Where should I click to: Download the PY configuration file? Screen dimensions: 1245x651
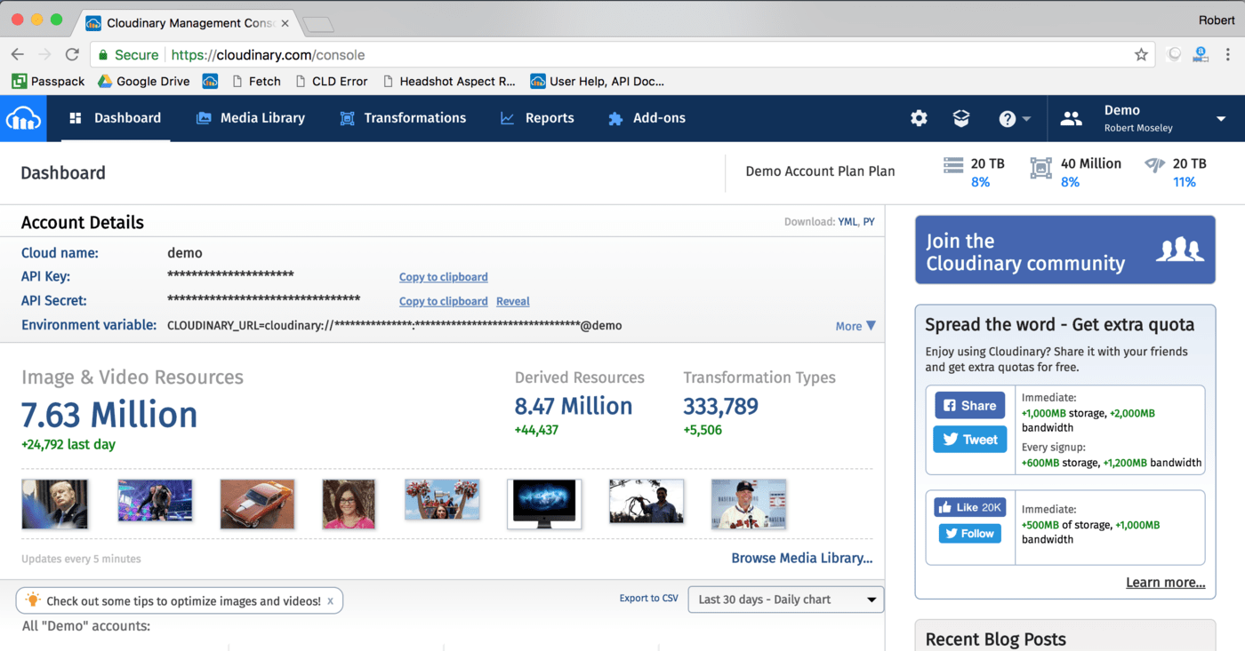click(x=869, y=222)
